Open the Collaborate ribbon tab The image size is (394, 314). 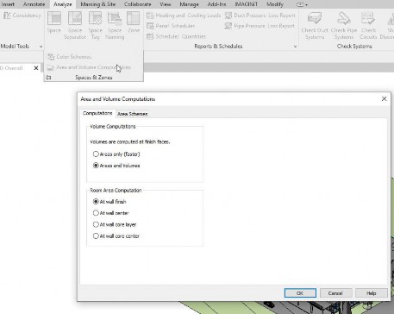pos(138,4)
